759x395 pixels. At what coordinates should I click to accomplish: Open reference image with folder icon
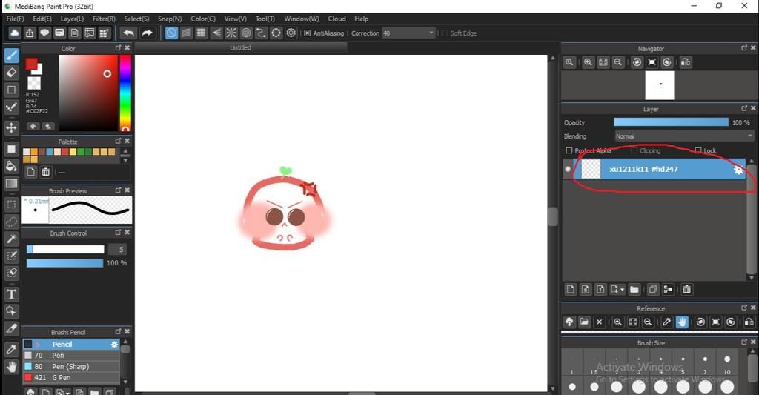pyautogui.click(x=584, y=322)
